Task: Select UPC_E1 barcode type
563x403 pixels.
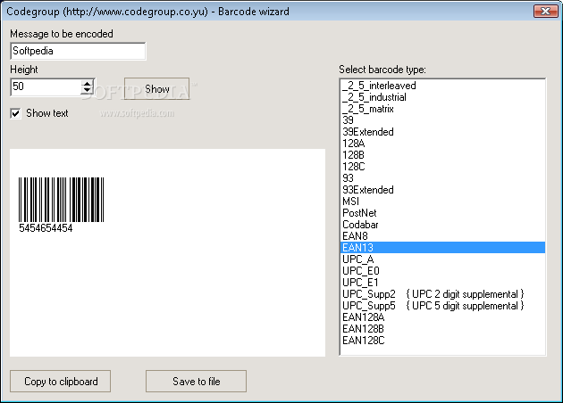Action: pyautogui.click(x=442, y=283)
